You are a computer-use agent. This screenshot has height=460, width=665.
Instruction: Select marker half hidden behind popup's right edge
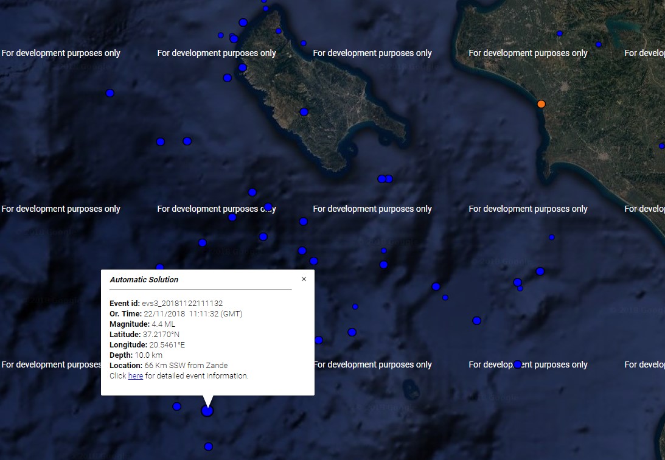pos(318,340)
